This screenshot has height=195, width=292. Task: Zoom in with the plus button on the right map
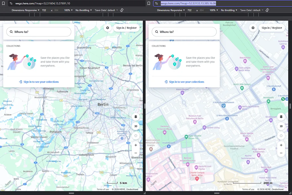coord(281,145)
